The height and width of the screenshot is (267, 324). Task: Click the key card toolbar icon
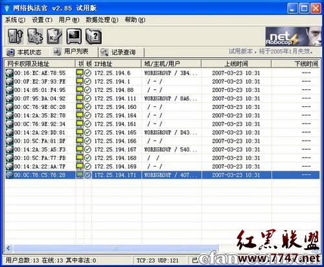coord(54,36)
